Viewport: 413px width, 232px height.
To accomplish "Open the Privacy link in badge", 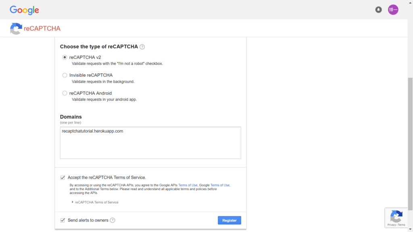I will click(x=391, y=225).
